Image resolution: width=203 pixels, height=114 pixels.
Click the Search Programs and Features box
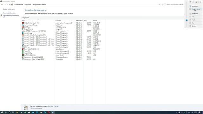[175, 4]
